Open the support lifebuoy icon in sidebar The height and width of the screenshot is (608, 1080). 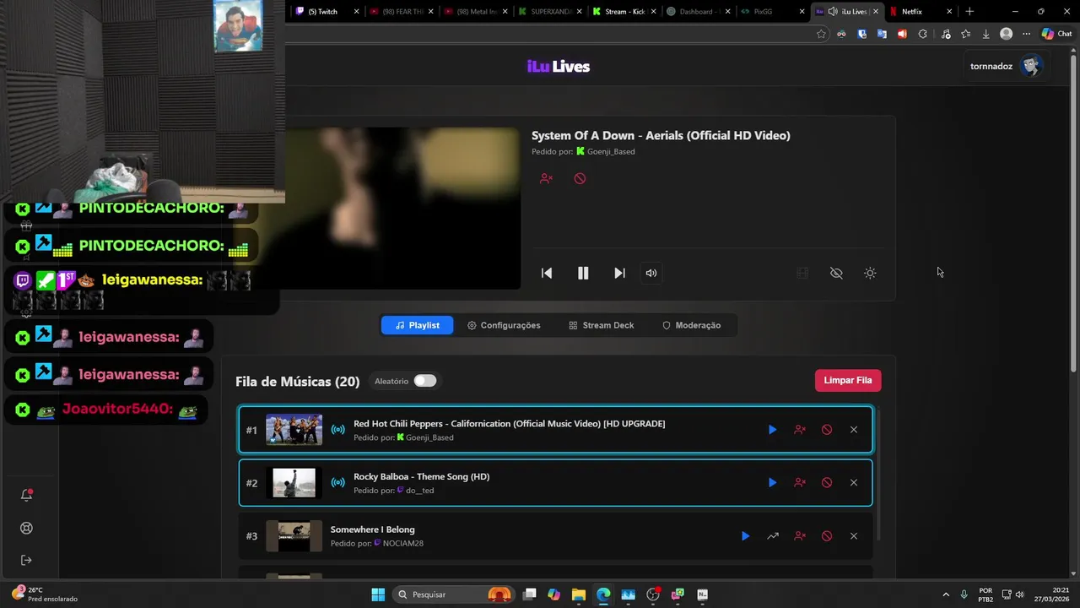click(x=26, y=529)
